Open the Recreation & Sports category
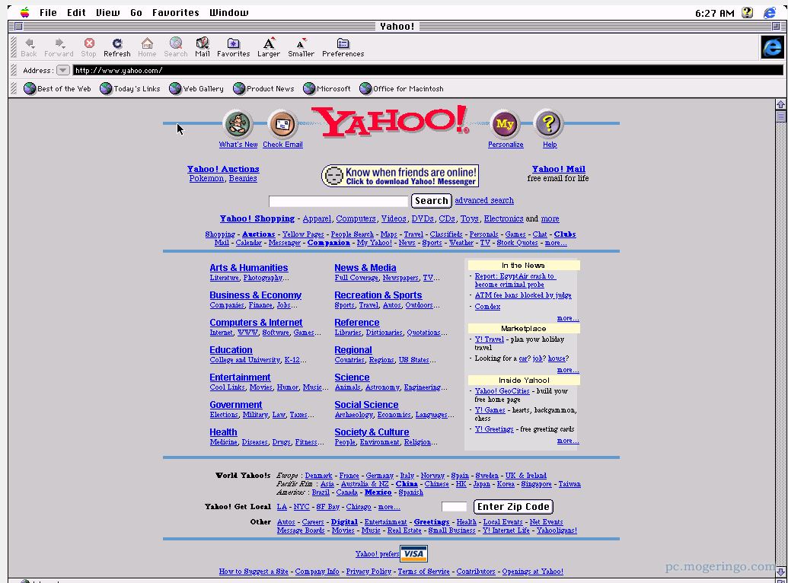Viewport: 788px width, 583px height. click(x=378, y=295)
